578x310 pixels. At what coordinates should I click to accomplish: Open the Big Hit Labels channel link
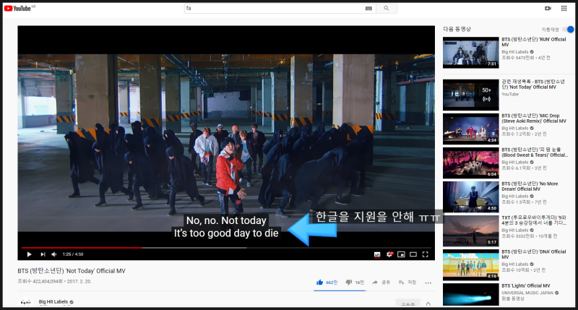[53, 301]
